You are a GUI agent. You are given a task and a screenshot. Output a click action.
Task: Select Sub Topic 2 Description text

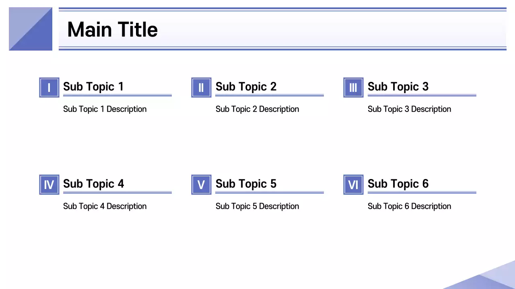tap(257, 109)
